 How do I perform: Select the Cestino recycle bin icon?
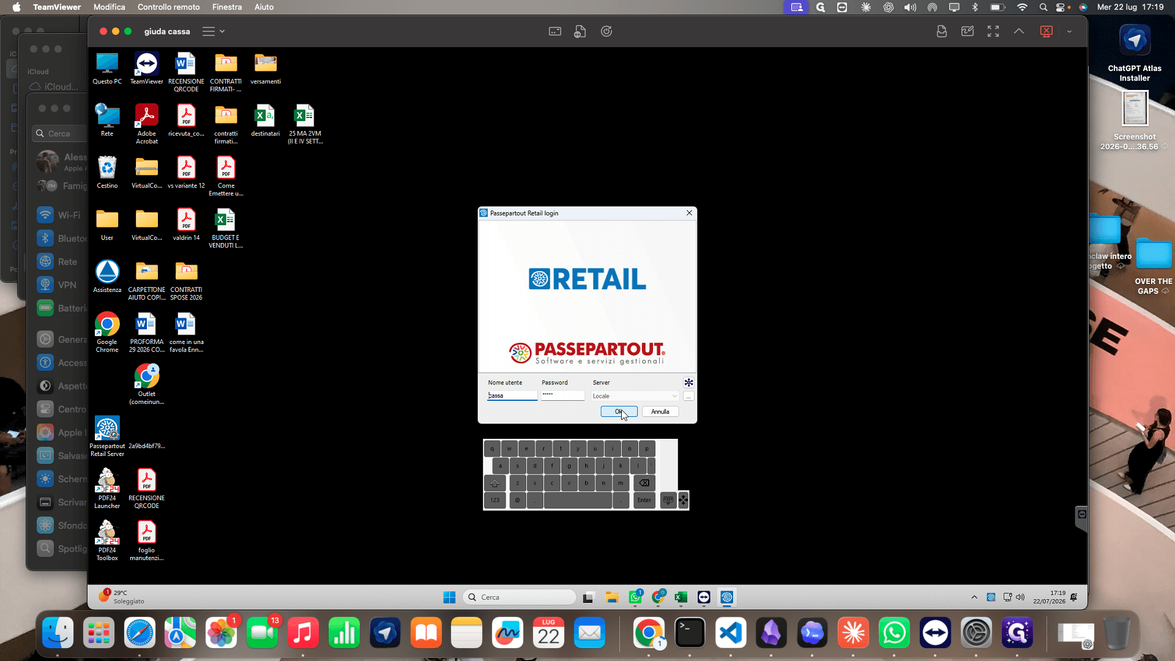[x=107, y=172]
